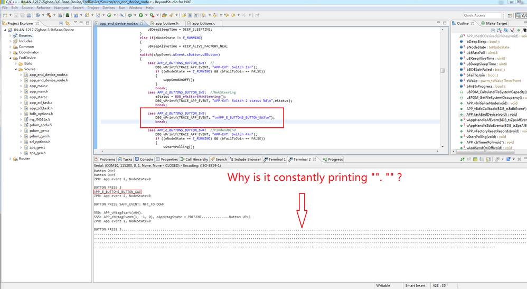Select zps_gen.h file
This screenshot has width=527, height=289.
coord(37,153)
